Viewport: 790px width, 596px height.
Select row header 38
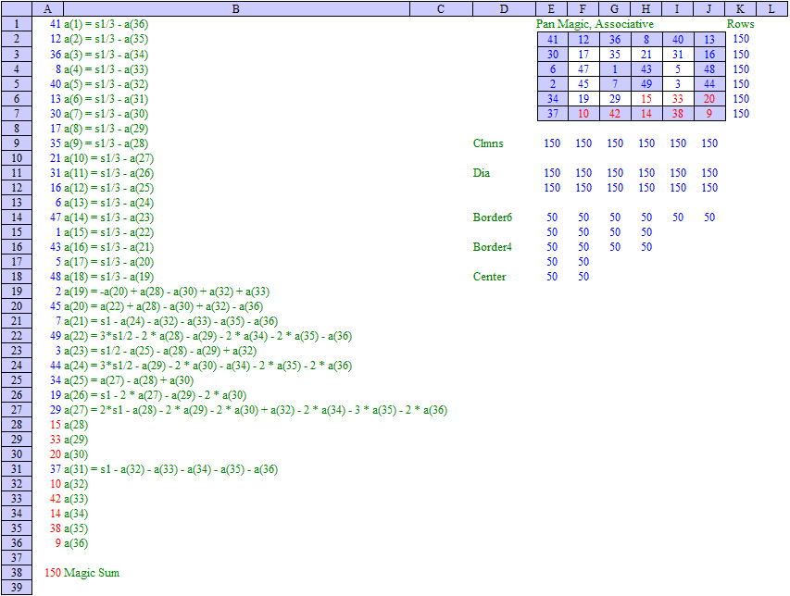[17, 572]
